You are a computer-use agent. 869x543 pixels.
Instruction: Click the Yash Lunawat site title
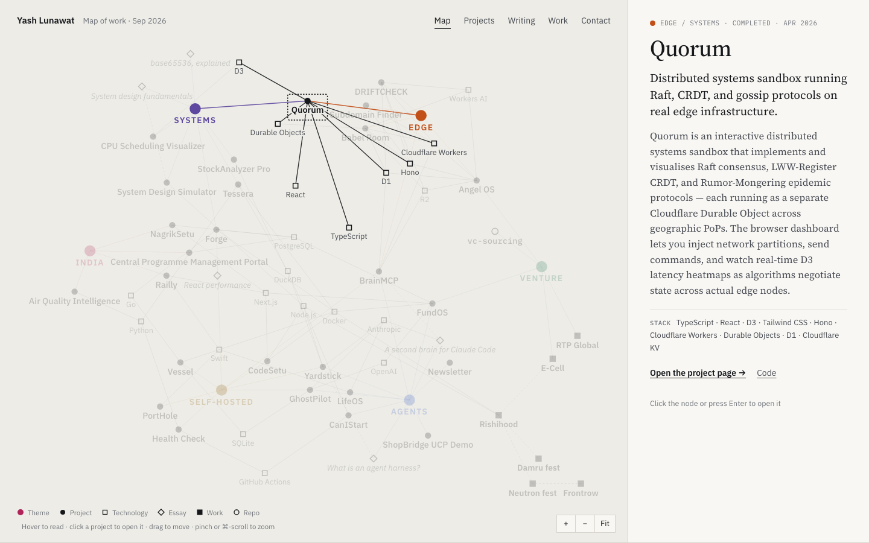46,21
